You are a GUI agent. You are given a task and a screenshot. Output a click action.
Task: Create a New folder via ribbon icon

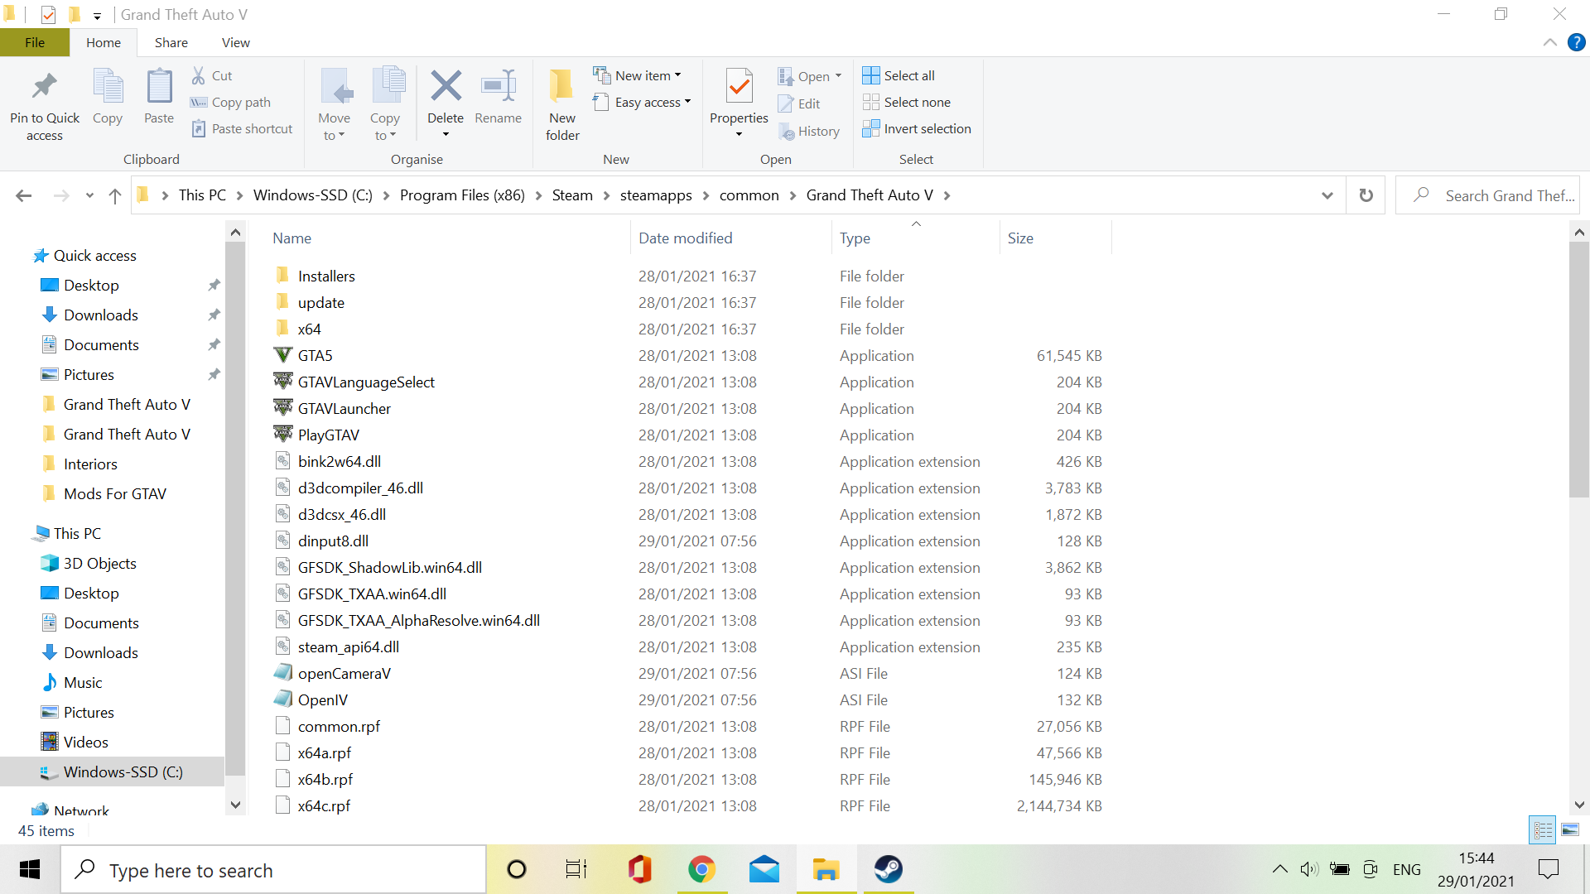pos(561,86)
